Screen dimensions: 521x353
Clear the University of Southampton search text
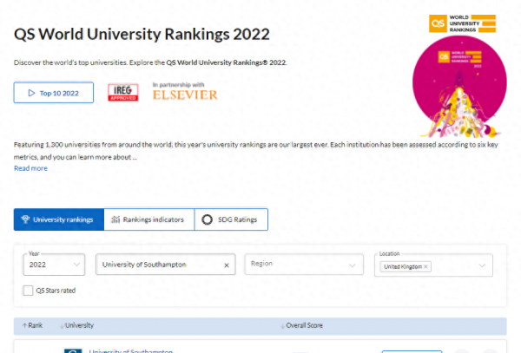point(227,265)
